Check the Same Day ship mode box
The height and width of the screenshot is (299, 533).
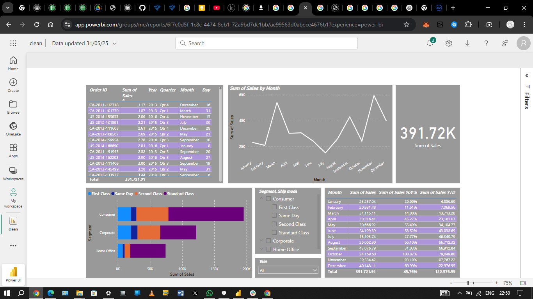pyautogui.click(x=274, y=216)
